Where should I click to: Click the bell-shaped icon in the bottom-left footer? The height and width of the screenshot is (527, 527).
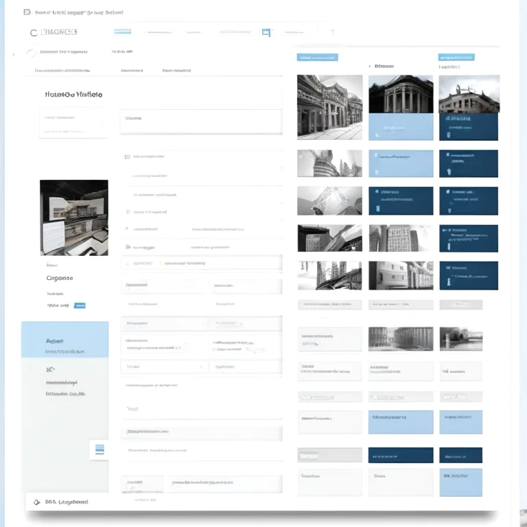tap(36, 502)
